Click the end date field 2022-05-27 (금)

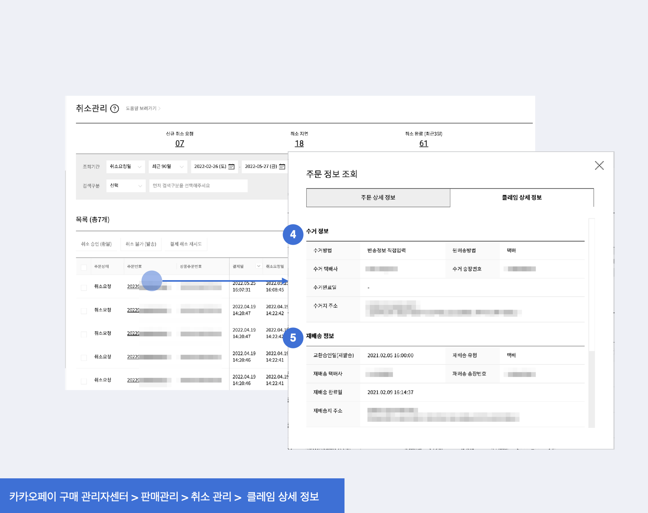pos(265,167)
